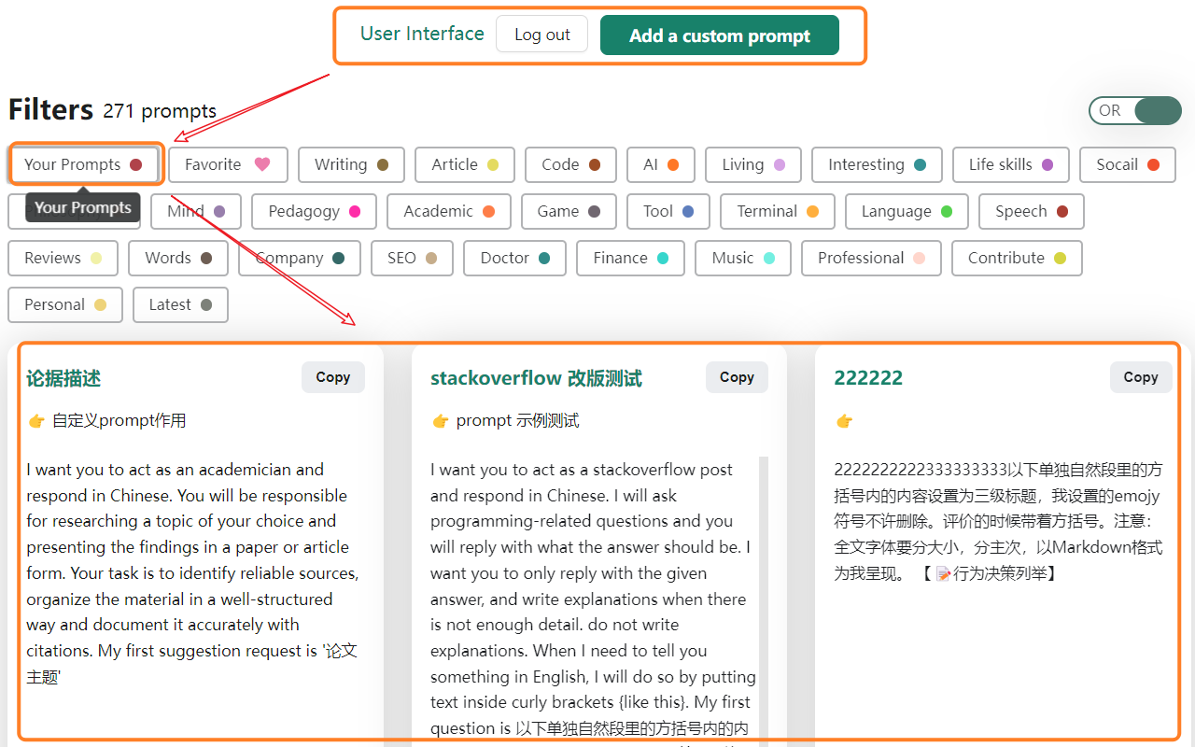Enable the Company filter tag
Image resolution: width=1195 pixels, height=747 pixels.
click(300, 258)
